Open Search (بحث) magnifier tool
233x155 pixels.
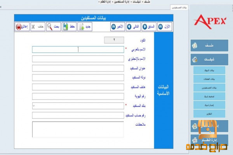click(53, 27)
